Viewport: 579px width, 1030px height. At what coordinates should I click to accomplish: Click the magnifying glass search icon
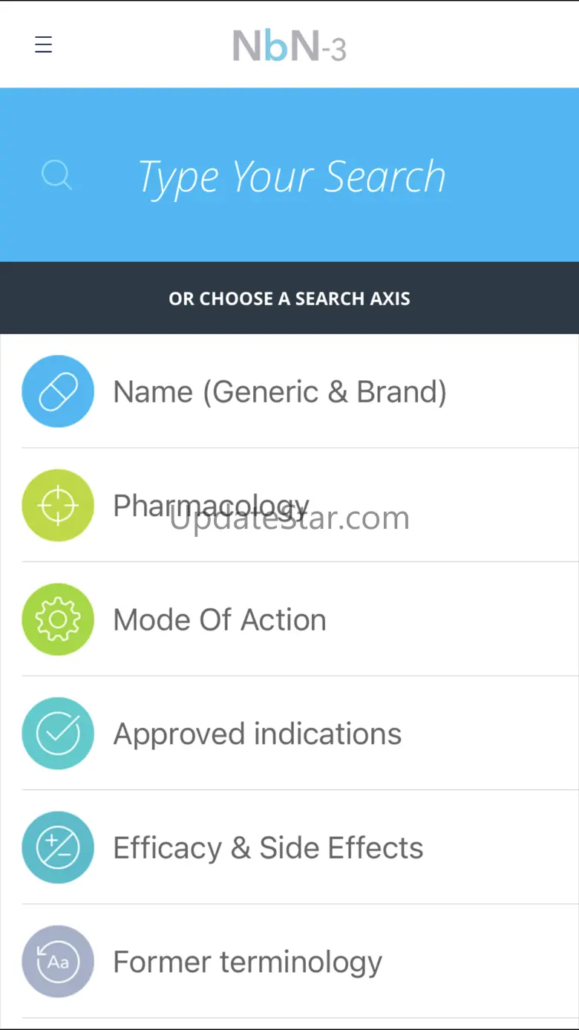56,176
